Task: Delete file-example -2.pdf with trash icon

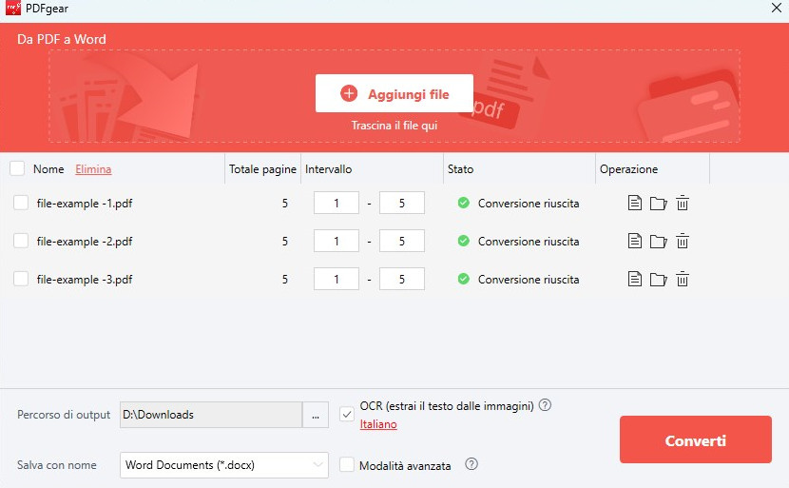Action: point(683,242)
